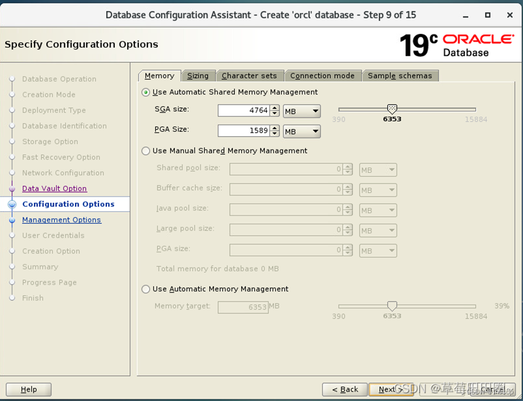Click the Large pool size field
The width and height of the screenshot is (523, 401).
pyautogui.click(x=286, y=230)
